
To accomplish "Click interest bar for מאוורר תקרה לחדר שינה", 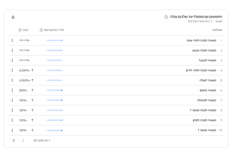I will 54,40.
